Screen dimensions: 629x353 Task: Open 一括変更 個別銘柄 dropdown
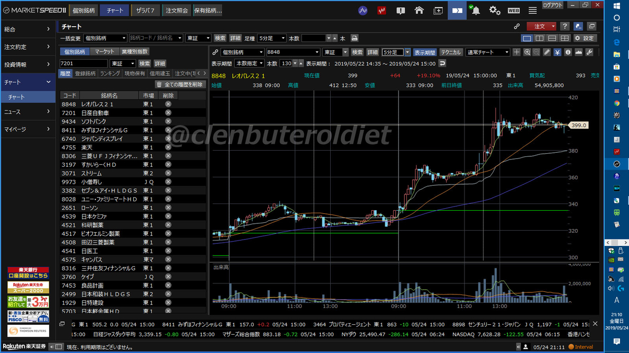tap(105, 38)
